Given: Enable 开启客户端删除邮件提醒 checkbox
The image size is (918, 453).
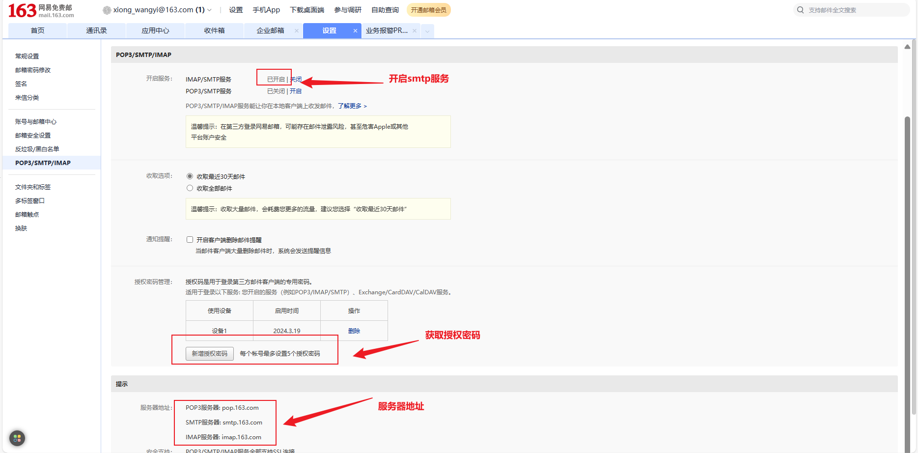Looking at the screenshot, I should [190, 240].
